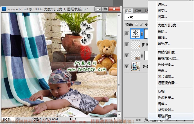Viewport: 194px width, 124px height.
Task: Click horizontal scrollbar left arrow
Action: pyautogui.click(x=75, y=119)
